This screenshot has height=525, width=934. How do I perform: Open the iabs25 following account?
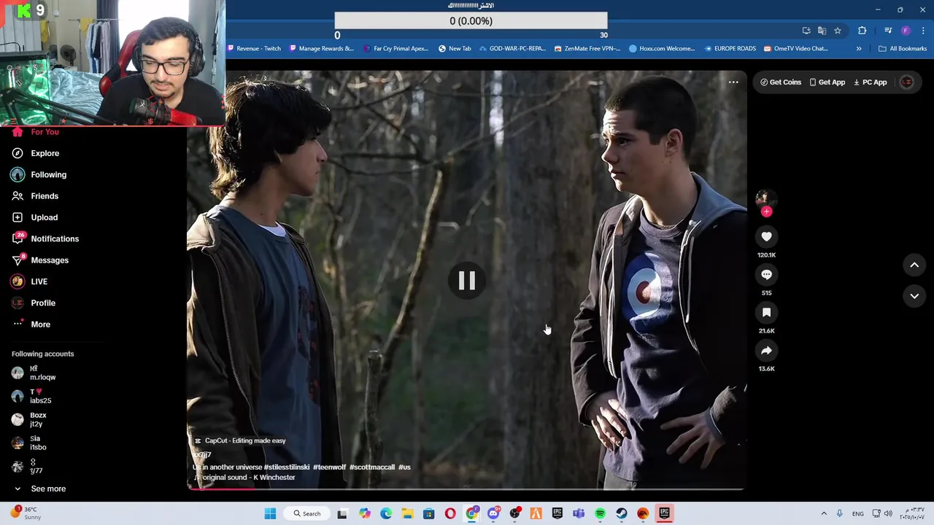[x=32, y=396]
